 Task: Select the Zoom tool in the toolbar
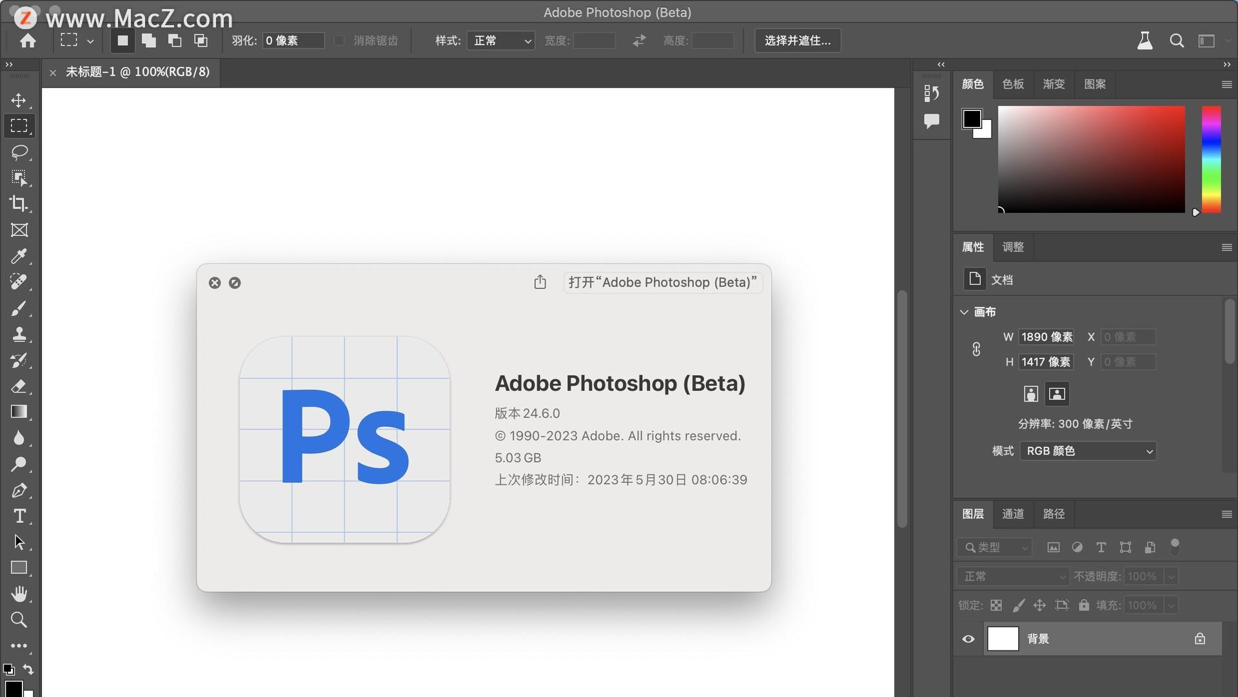pos(19,620)
